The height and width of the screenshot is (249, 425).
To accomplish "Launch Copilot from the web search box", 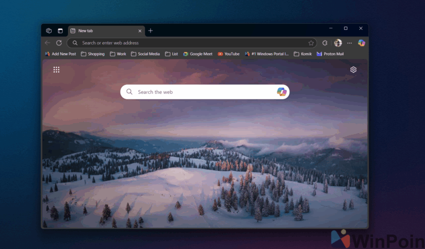I will coord(282,92).
